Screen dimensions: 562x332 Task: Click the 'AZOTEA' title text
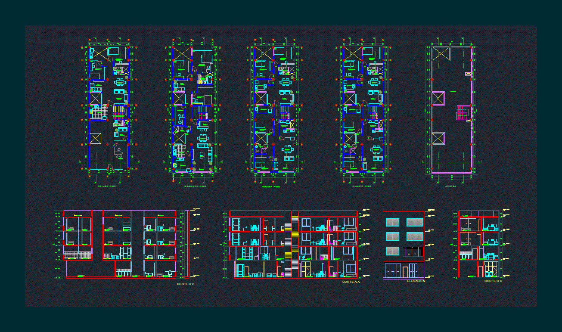point(450,186)
